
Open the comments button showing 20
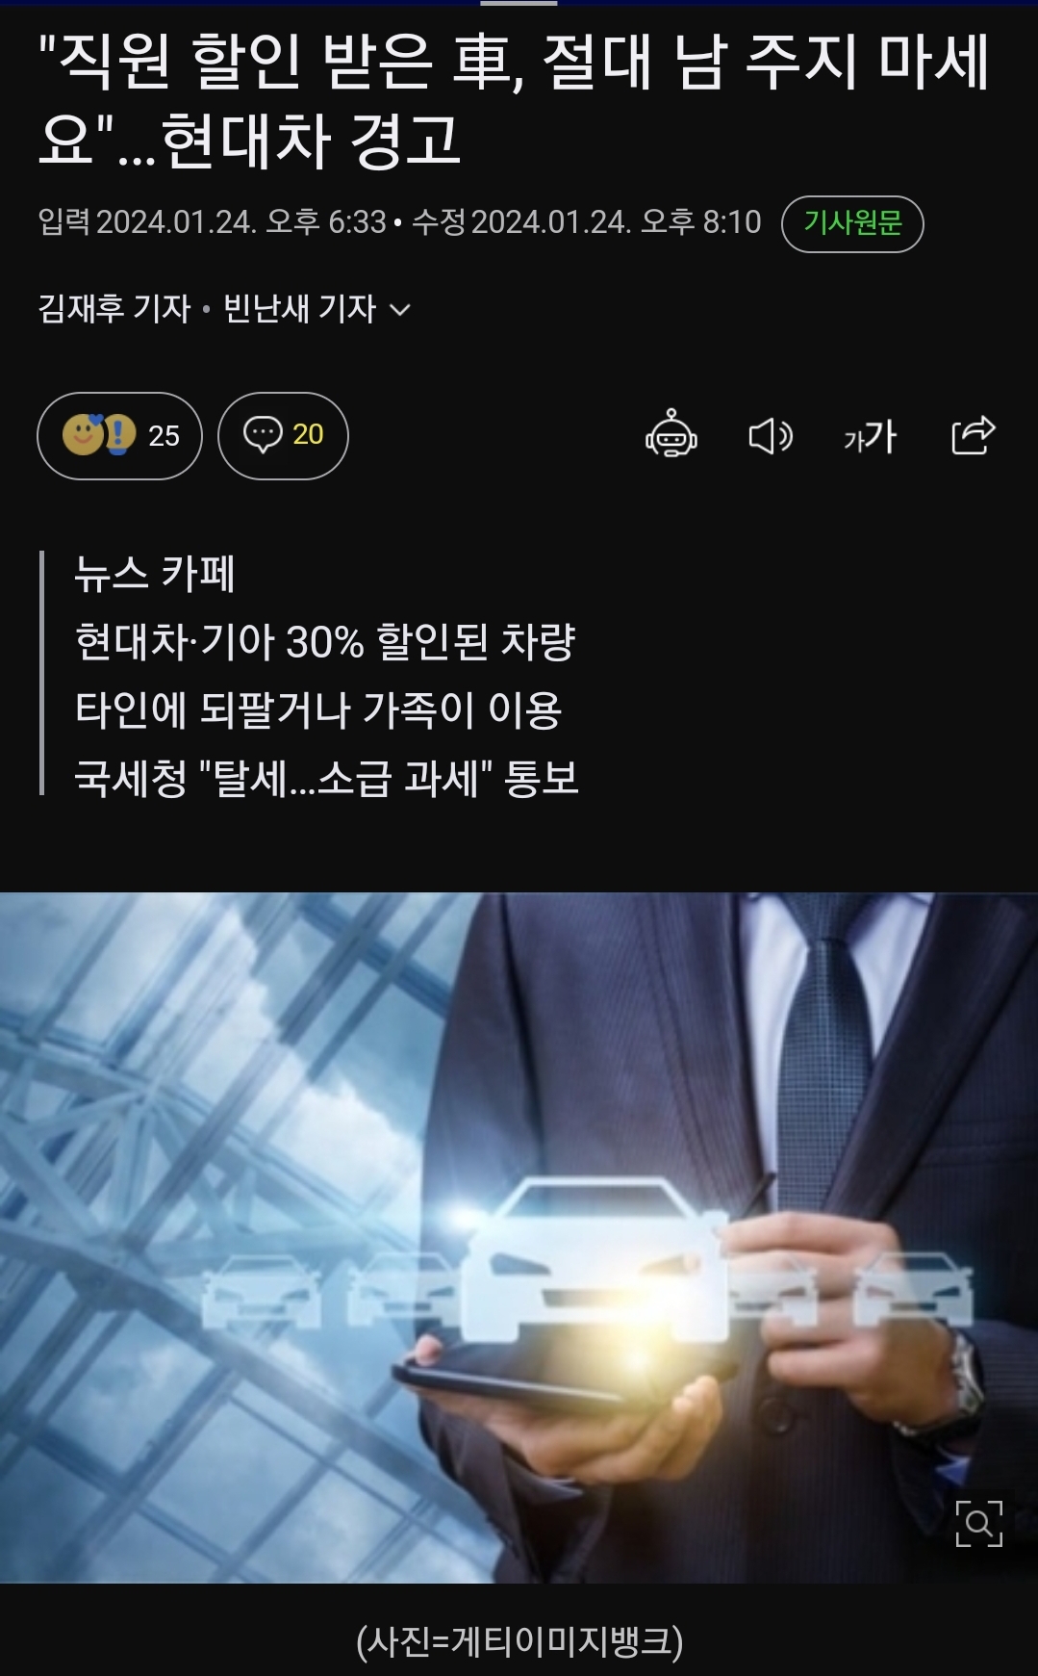(283, 435)
